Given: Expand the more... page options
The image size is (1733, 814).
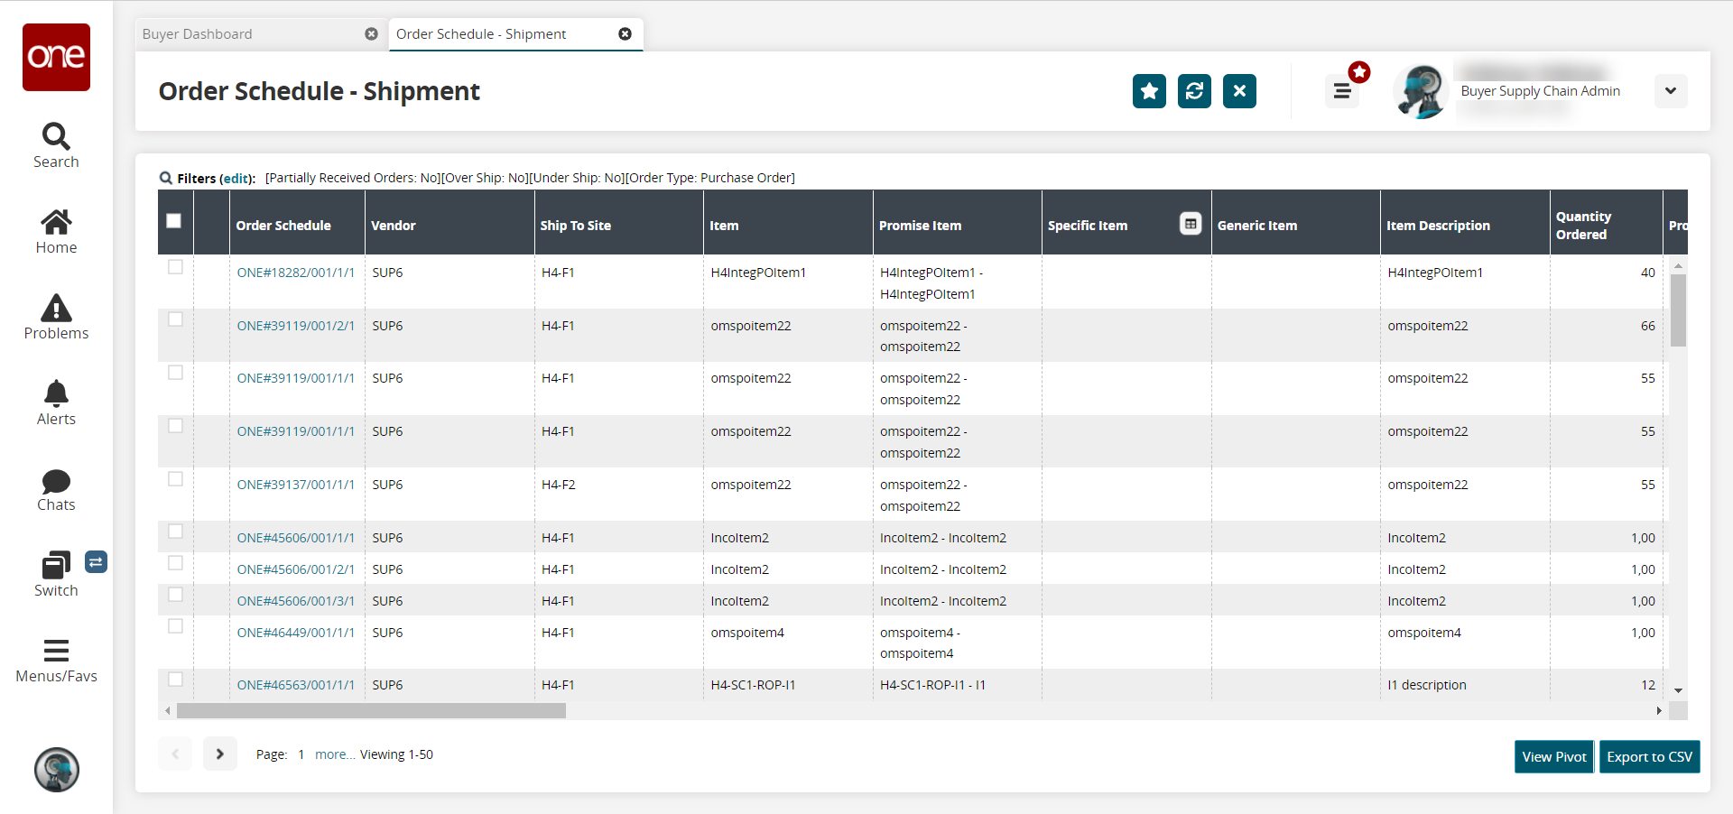Looking at the screenshot, I should tap(334, 754).
